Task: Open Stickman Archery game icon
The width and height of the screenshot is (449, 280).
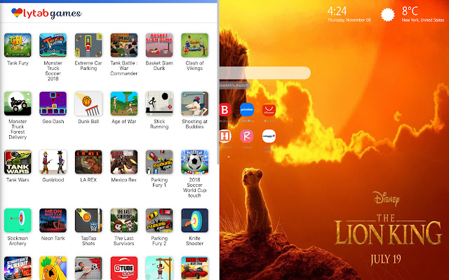Action: pyautogui.click(x=18, y=220)
